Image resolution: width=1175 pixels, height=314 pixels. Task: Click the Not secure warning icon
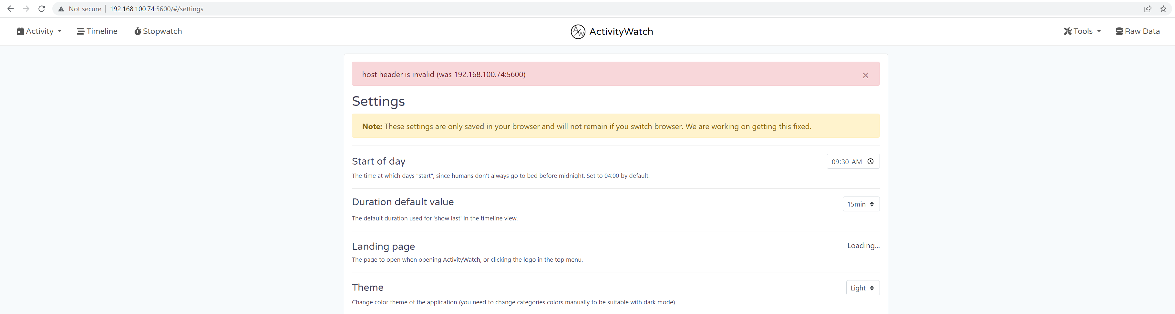click(61, 9)
